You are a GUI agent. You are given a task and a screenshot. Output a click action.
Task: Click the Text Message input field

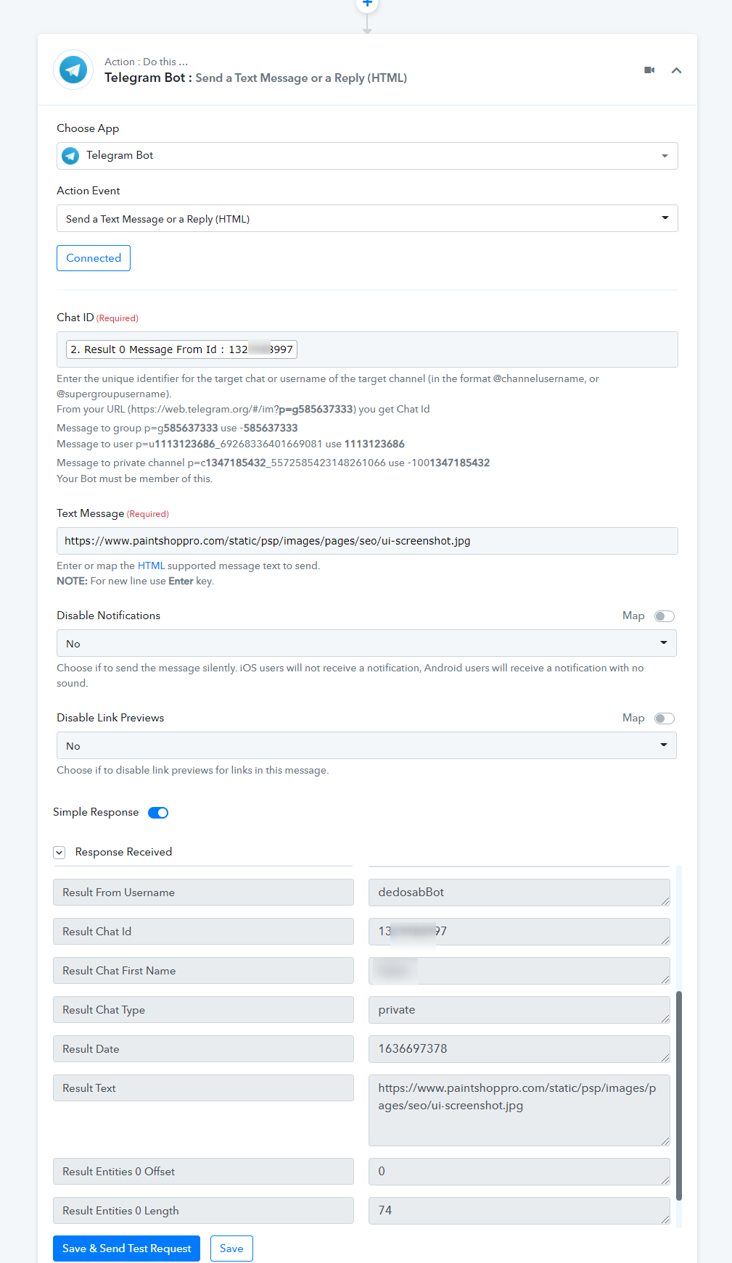click(367, 541)
